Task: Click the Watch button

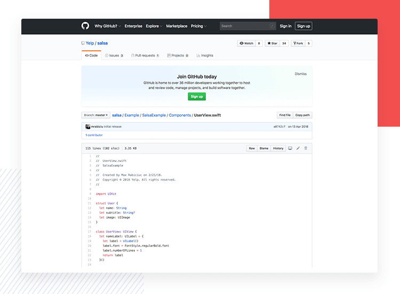Action: pos(246,43)
